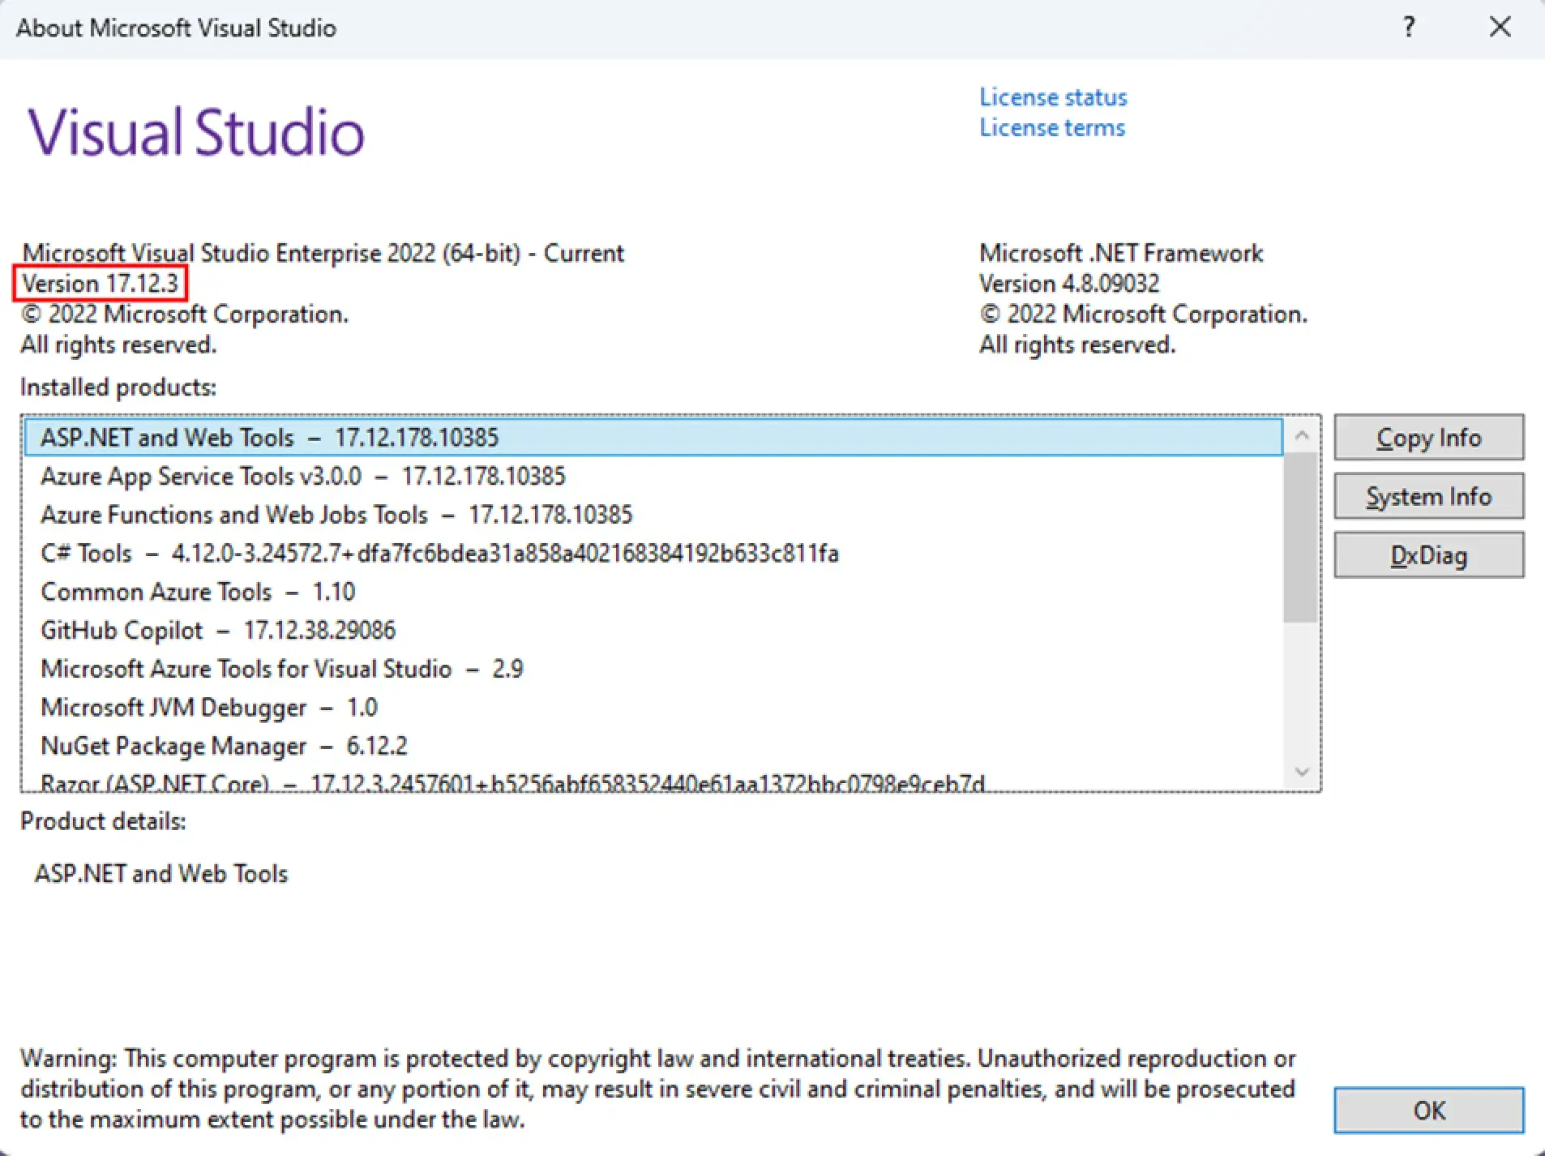Image resolution: width=1545 pixels, height=1156 pixels.
Task: Select Microsoft Azure Tools for Visual Studio
Action: coord(653,669)
